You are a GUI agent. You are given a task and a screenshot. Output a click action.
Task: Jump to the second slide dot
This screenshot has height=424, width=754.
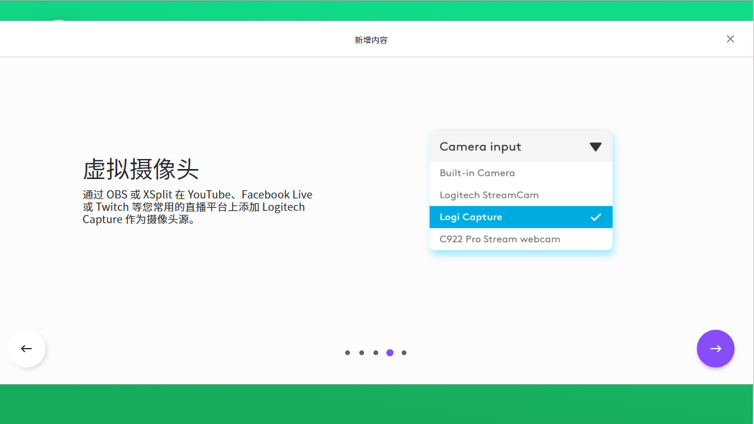tap(362, 353)
